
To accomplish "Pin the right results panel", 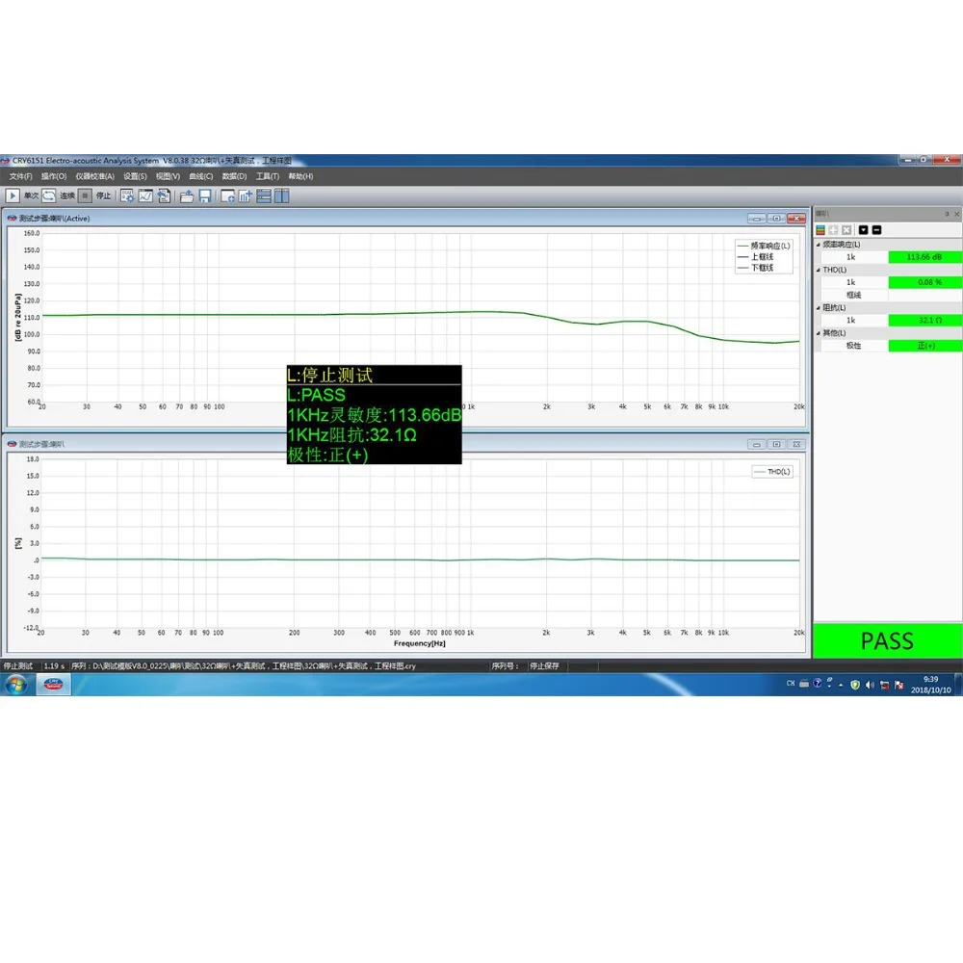I will (947, 214).
